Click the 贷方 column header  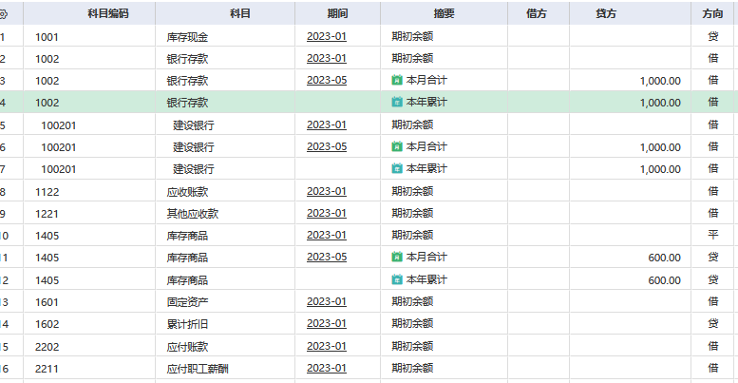tap(605, 14)
